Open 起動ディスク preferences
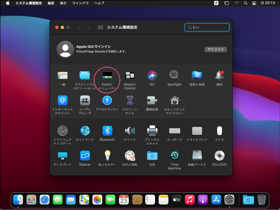The image size is (280, 210). tap(197, 156)
